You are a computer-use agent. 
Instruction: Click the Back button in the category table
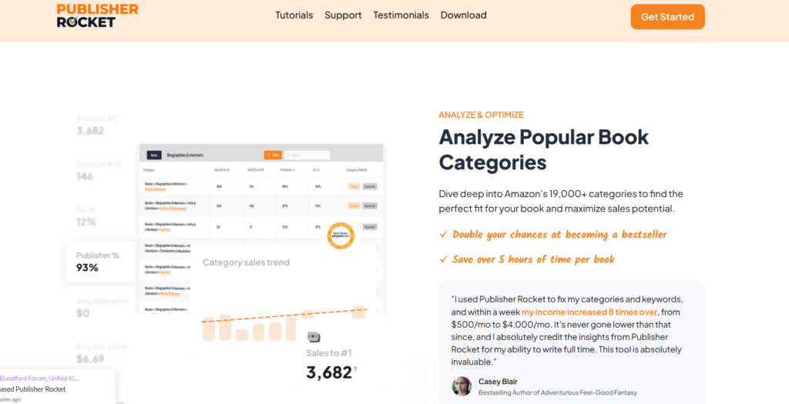154,155
